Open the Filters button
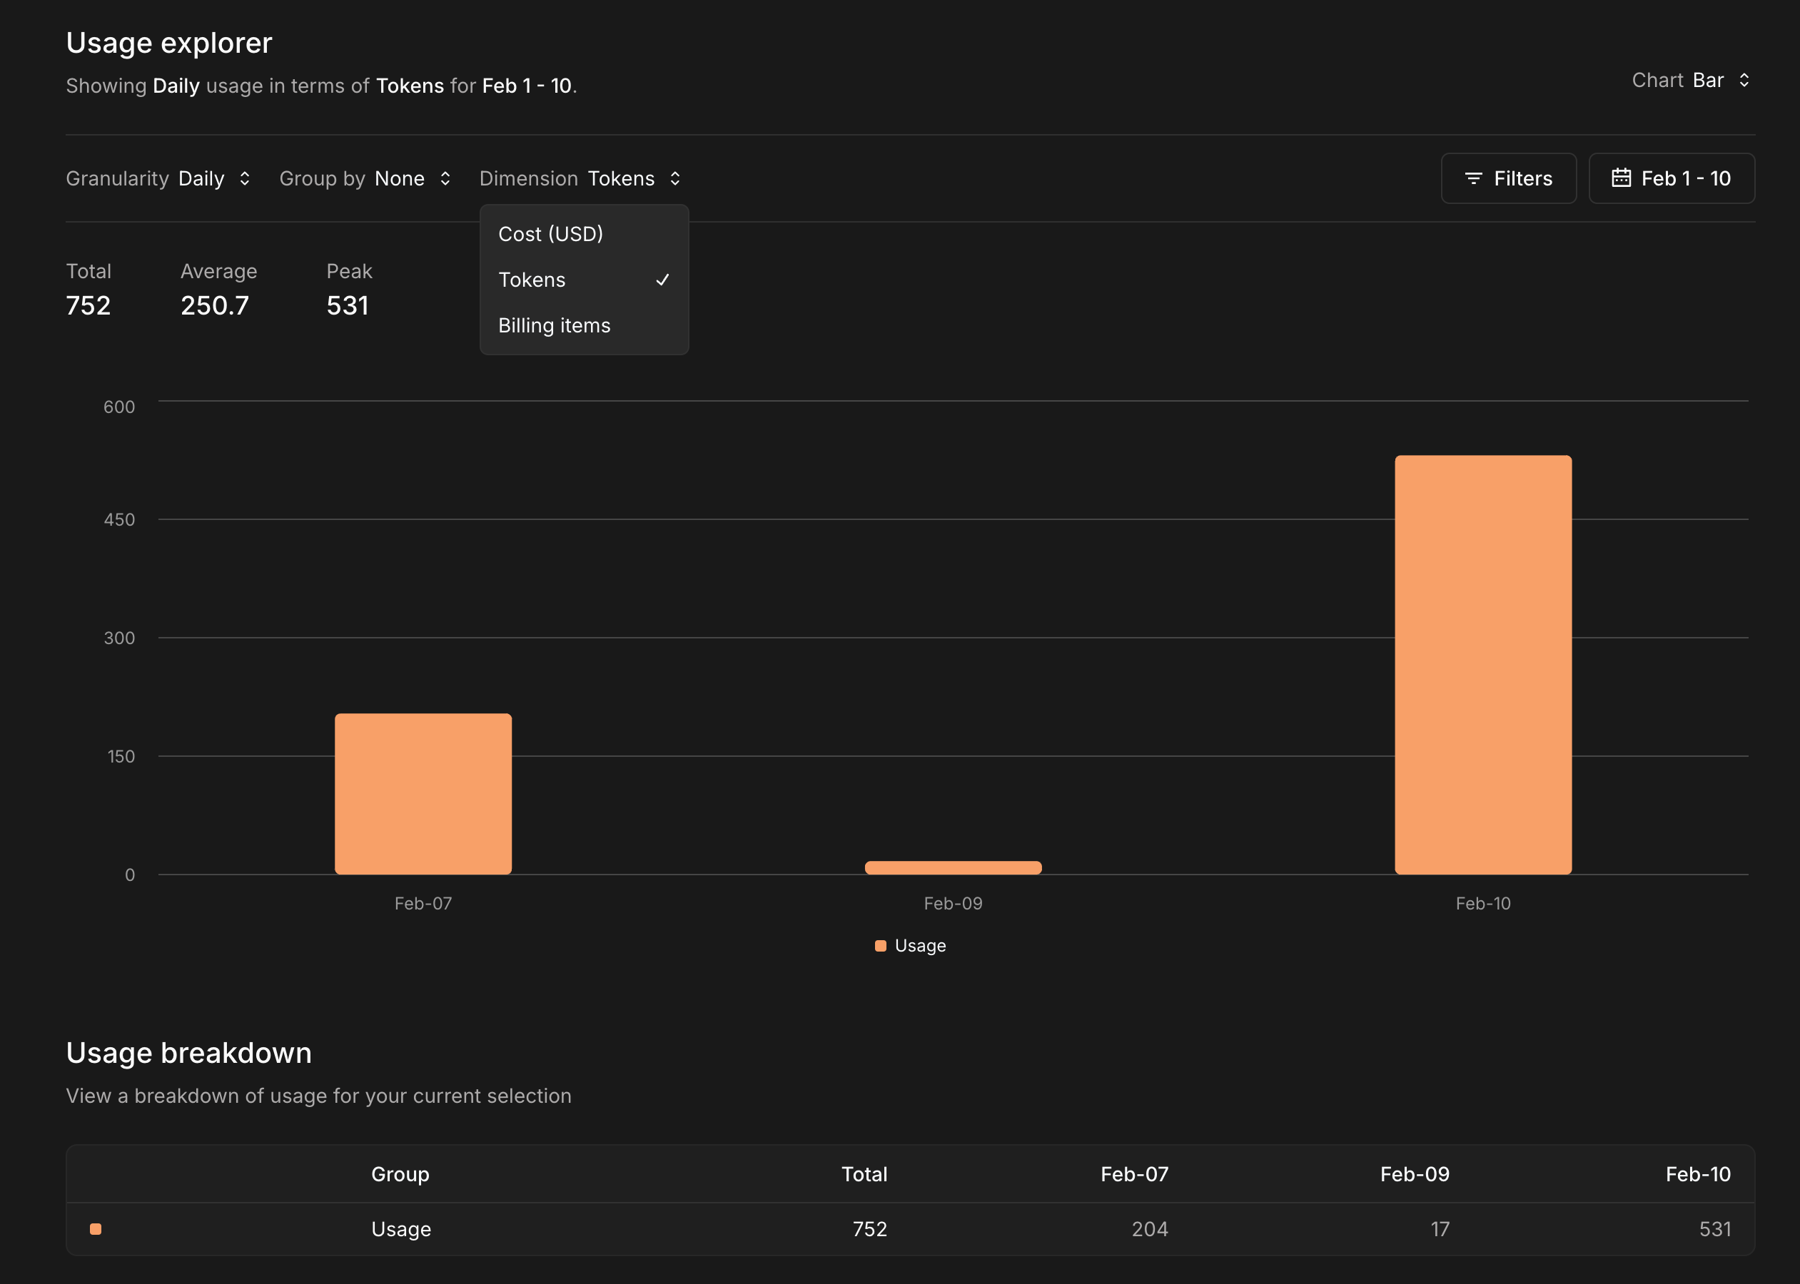Screen dimensions: 1800x1284 1508,178
